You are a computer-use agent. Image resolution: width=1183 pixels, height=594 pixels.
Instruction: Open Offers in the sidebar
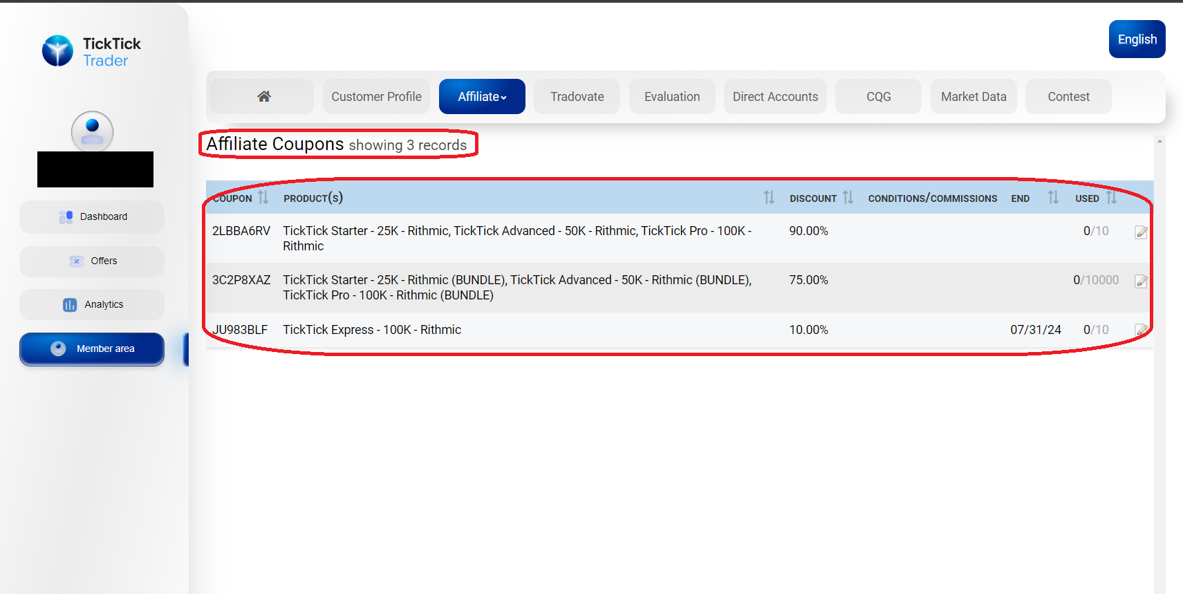(x=92, y=261)
